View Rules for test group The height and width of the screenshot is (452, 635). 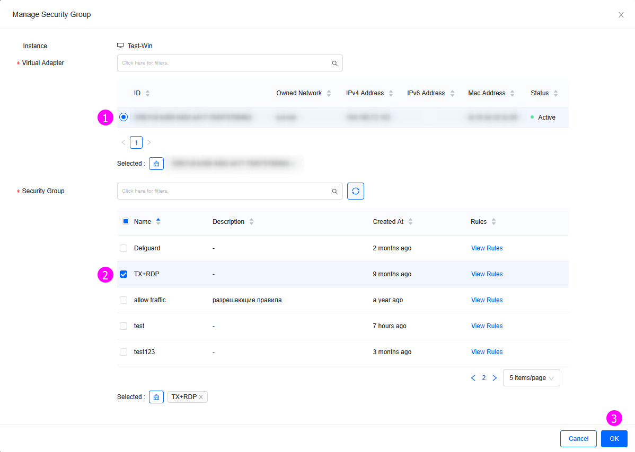tap(487, 326)
